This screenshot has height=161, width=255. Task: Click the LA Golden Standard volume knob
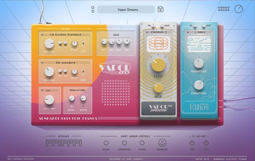[49, 43]
